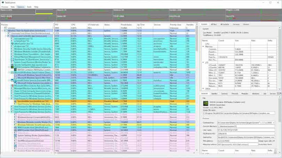Sort by the Handles column header
282x158 pixels.
190,25
